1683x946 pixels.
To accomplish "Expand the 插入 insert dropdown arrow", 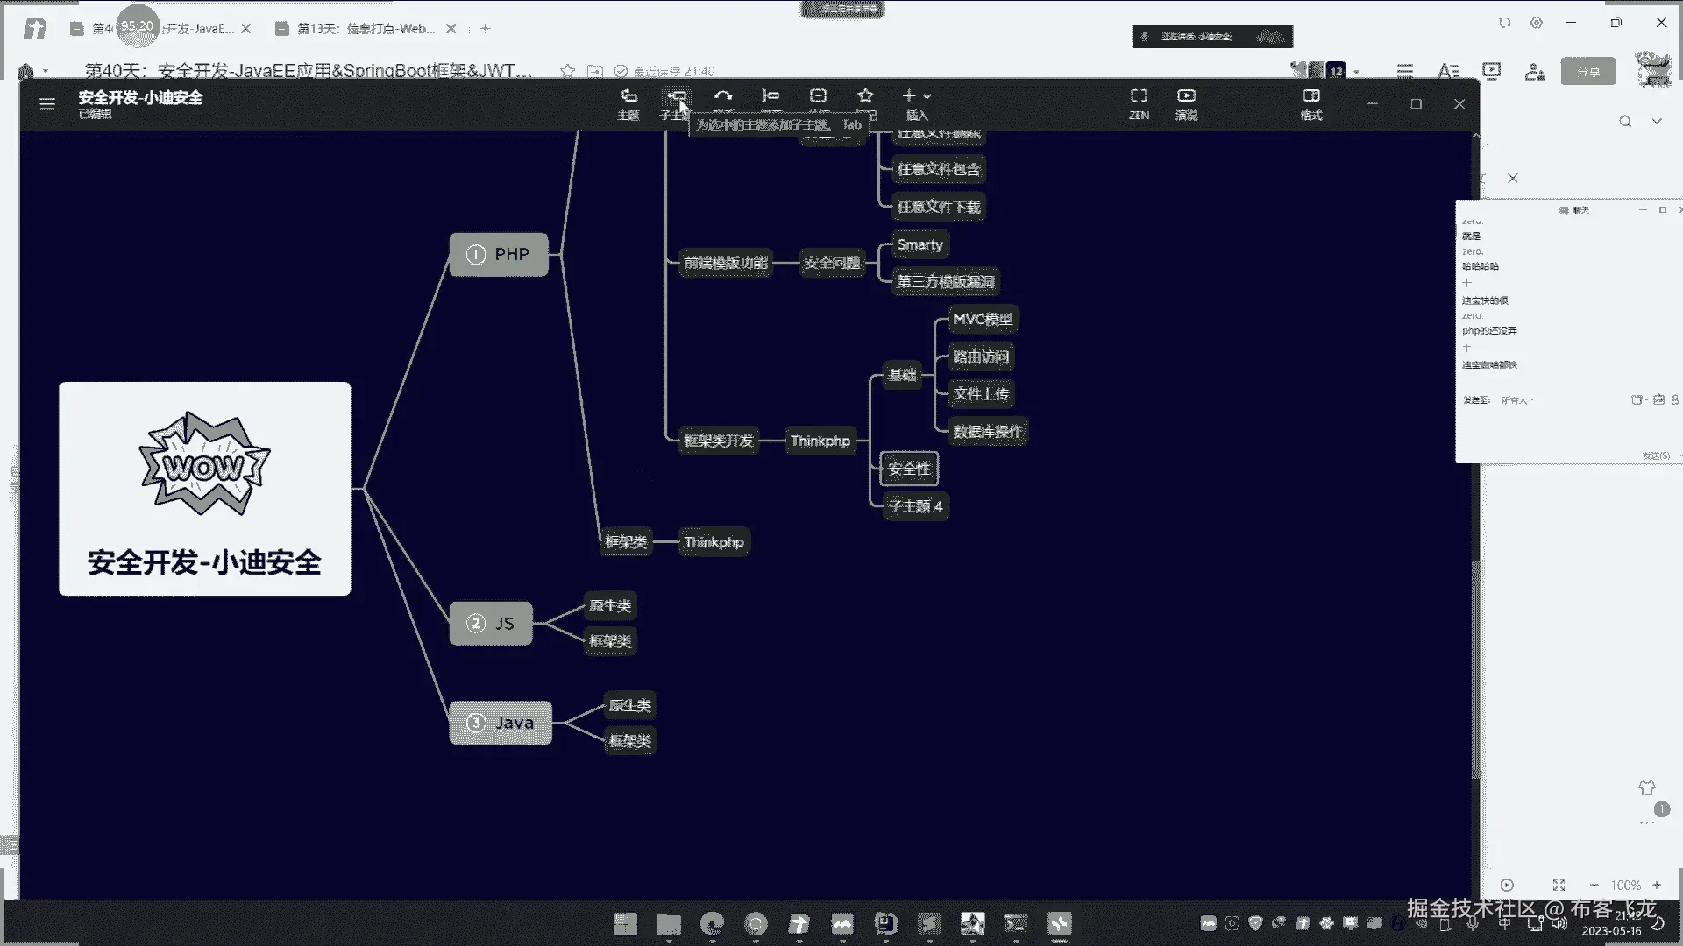I will click(x=927, y=96).
